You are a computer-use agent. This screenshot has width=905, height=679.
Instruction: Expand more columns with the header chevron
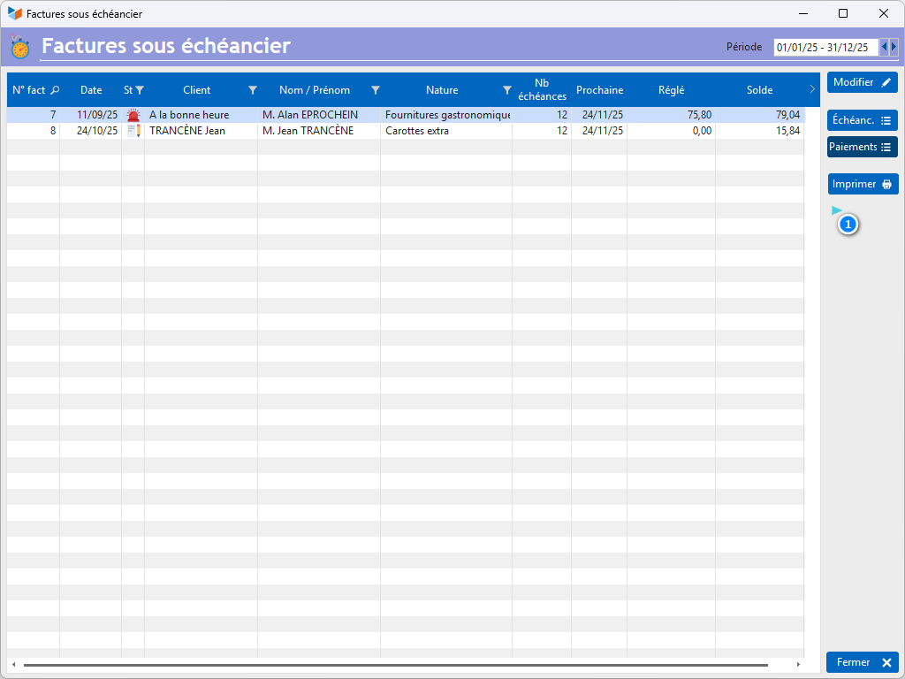812,89
